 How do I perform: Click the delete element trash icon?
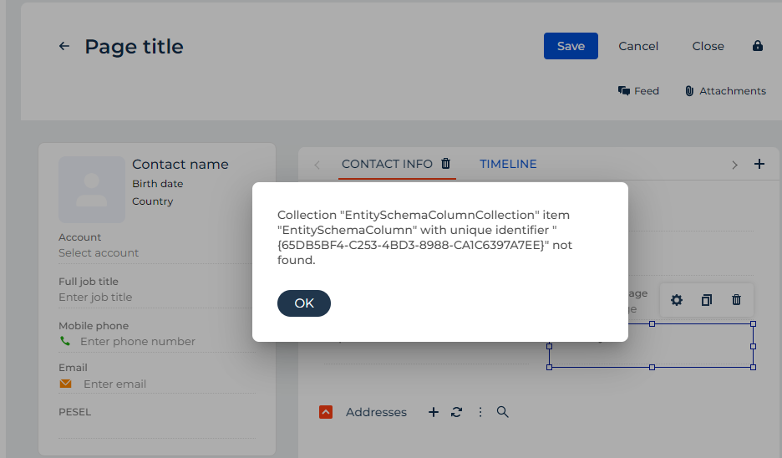coord(736,300)
